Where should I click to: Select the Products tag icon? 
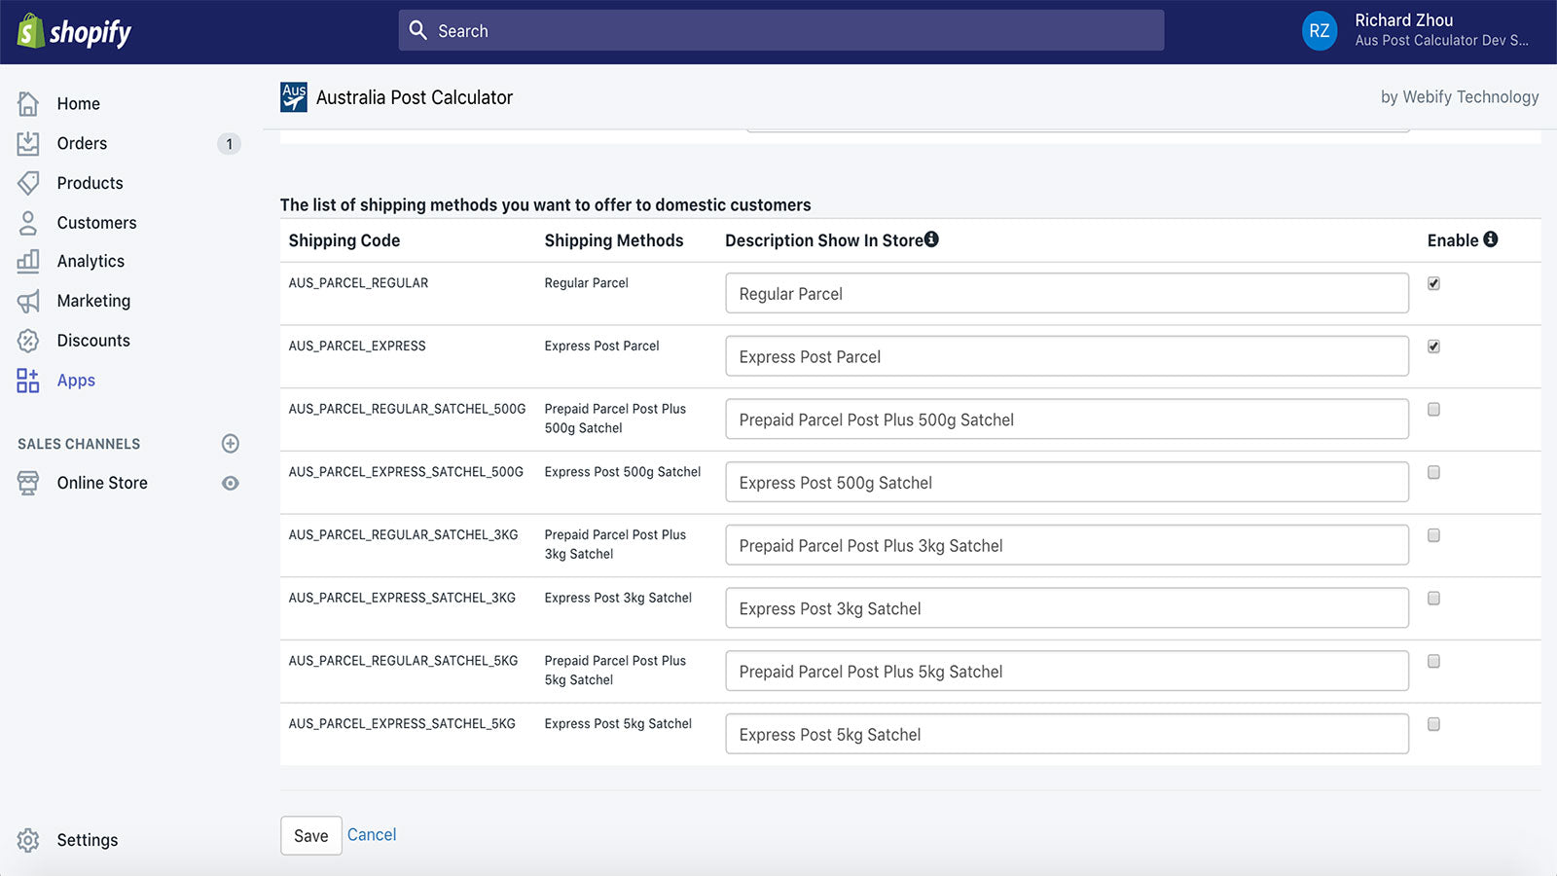pos(27,183)
